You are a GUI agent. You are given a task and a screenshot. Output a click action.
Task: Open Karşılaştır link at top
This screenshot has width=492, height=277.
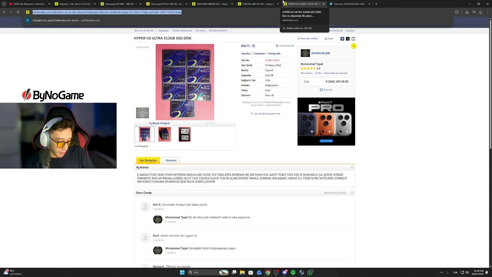(351, 30)
